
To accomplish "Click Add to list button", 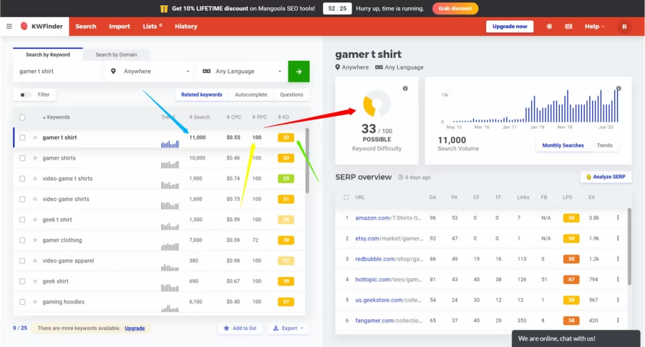I will click(240, 328).
